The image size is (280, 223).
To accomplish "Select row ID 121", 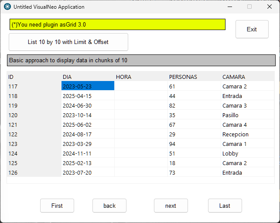I will (34, 125).
